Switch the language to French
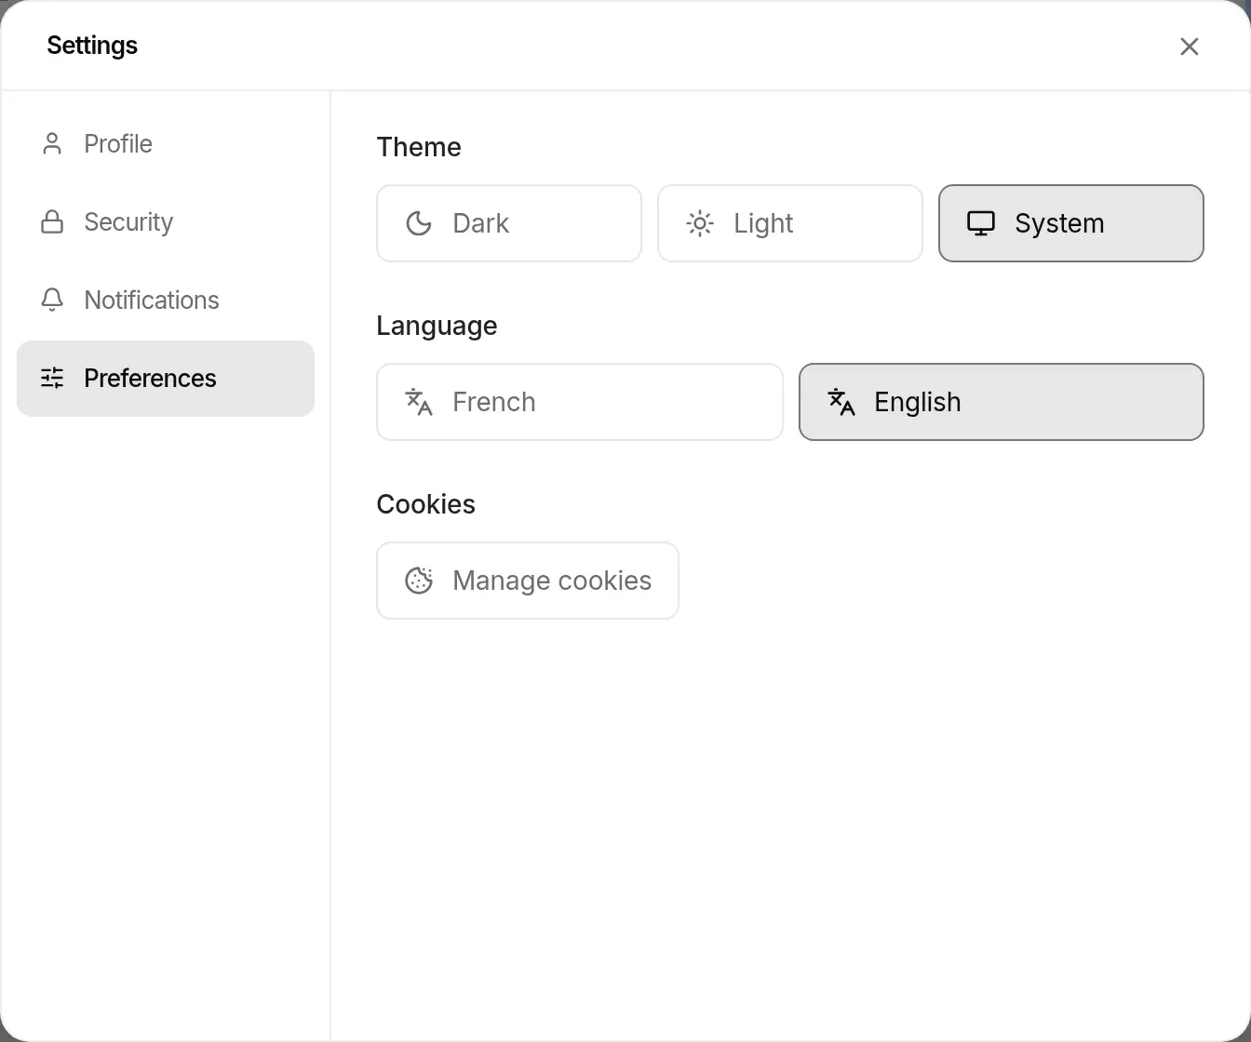 tap(580, 402)
